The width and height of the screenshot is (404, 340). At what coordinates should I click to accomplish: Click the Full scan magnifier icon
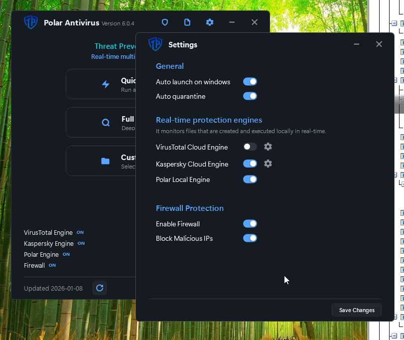click(106, 123)
